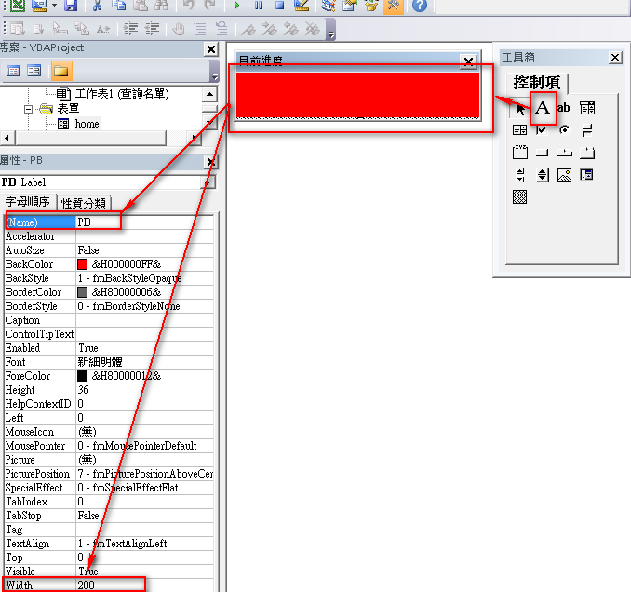
Task: Close the 屬性 - PB properties panel
Action: (x=211, y=162)
